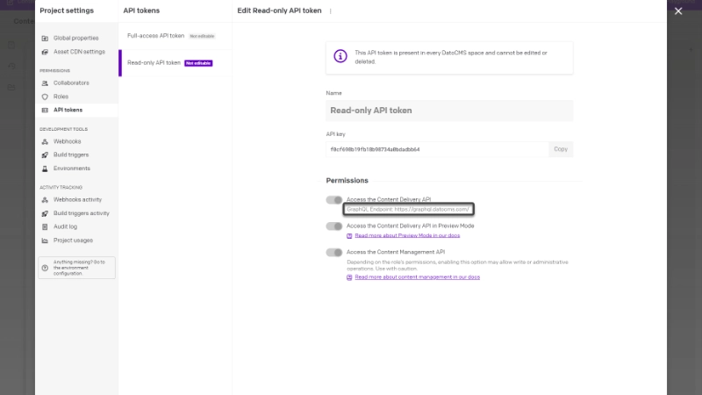Toggle Access the Content Delivery API
Viewport: 702px width, 395px height.
334,200
